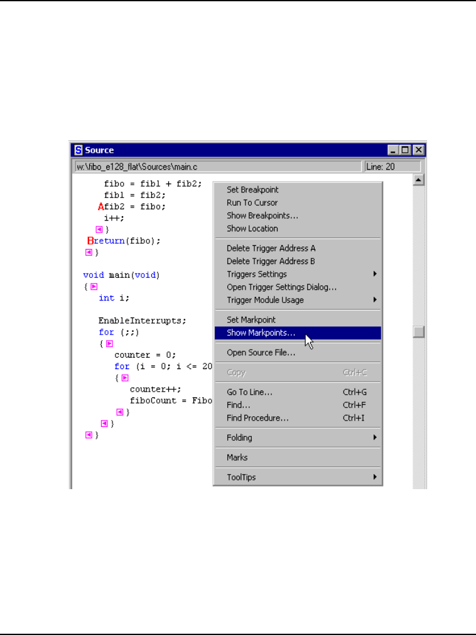Select Delete Trigger Address A
Image resolution: width=476 pixels, height=635 pixels.
point(298,248)
